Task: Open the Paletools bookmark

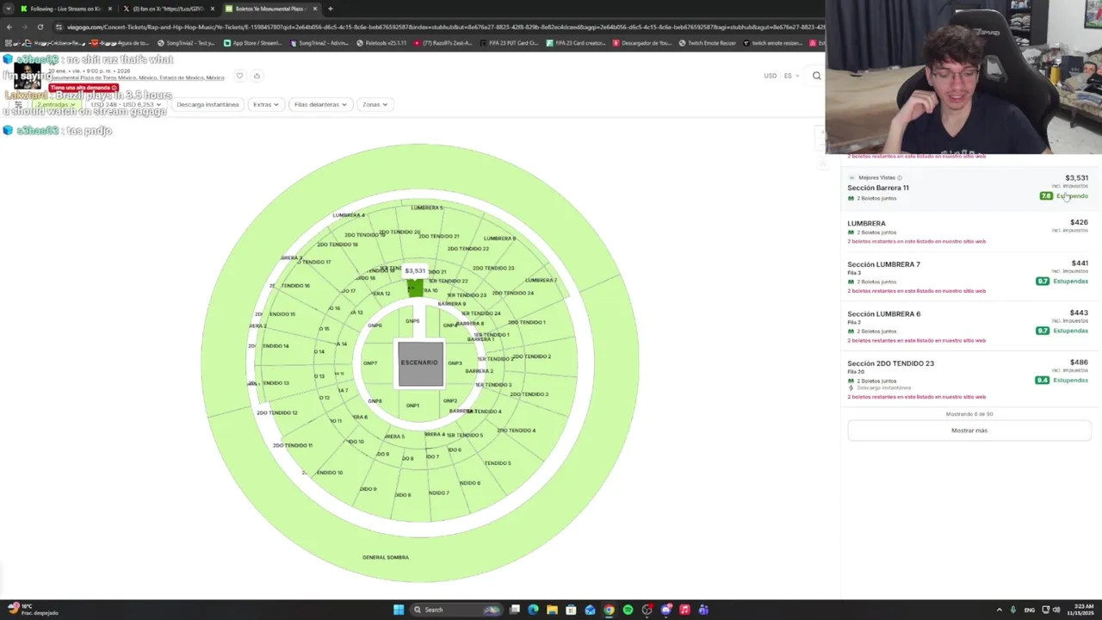Action: [x=381, y=43]
